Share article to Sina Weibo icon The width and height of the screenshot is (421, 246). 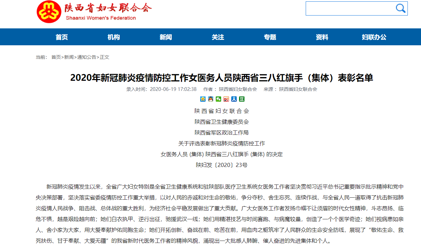pos(226,99)
